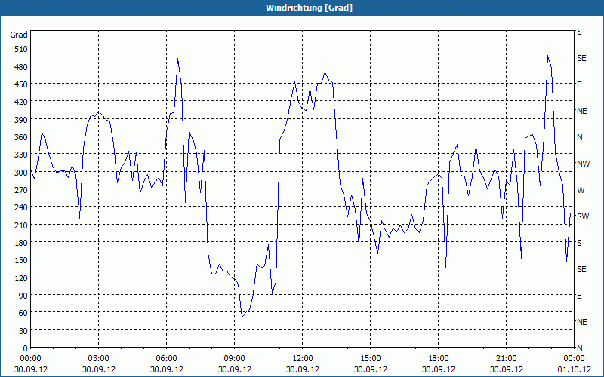604x377 pixels.
Task: Select the 00:00 label starting 30.09.12
Action: pyautogui.click(x=31, y=359)
